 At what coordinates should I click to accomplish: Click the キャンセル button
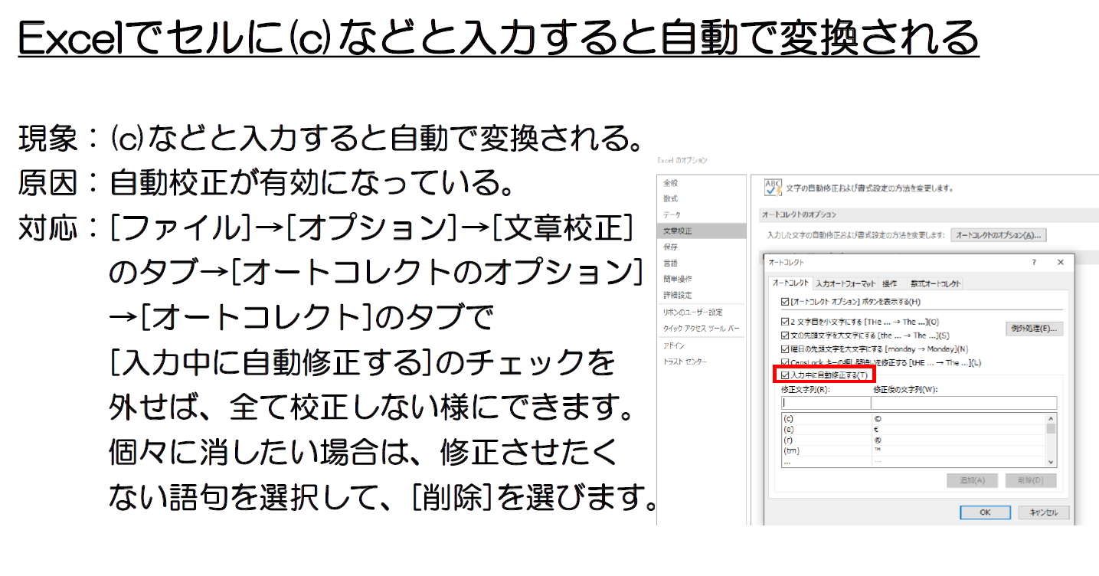tap(1043, 512)
